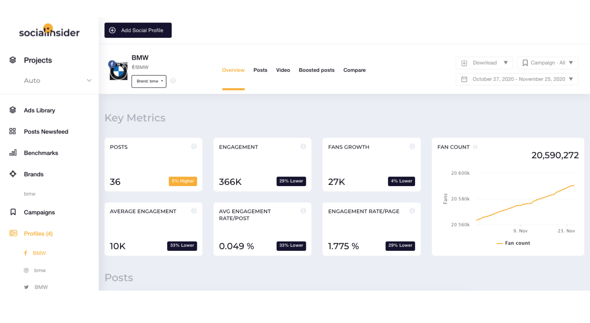Image resolution: width=590 pixels, height=323 pixels.
Task: Open the Benchmarks page
Action: (x=41, y=153)
